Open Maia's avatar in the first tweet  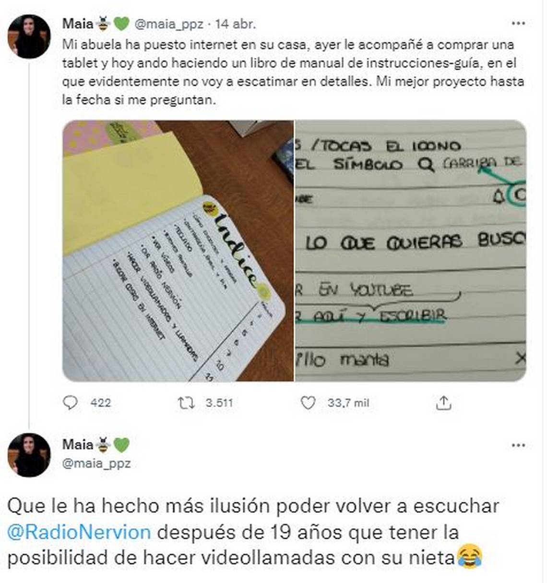(29, 36)
